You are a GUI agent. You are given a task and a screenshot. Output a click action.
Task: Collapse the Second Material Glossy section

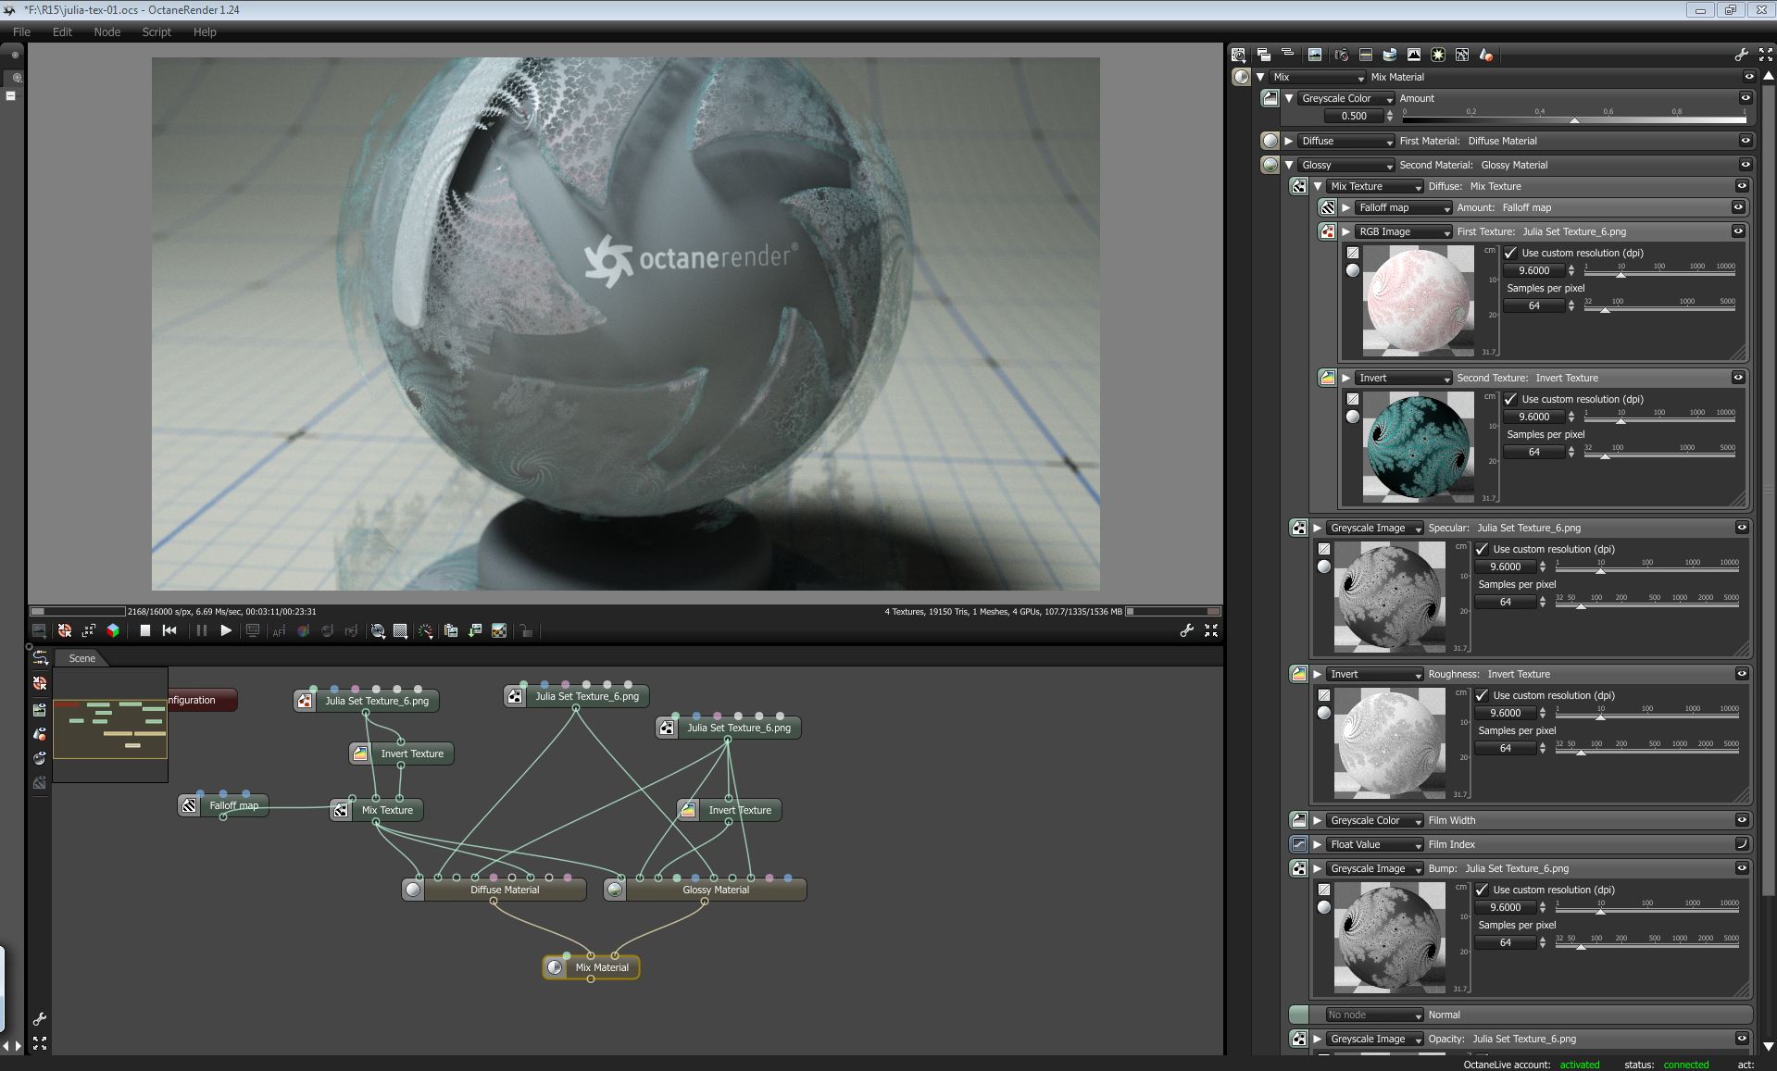click(1288, 165)
